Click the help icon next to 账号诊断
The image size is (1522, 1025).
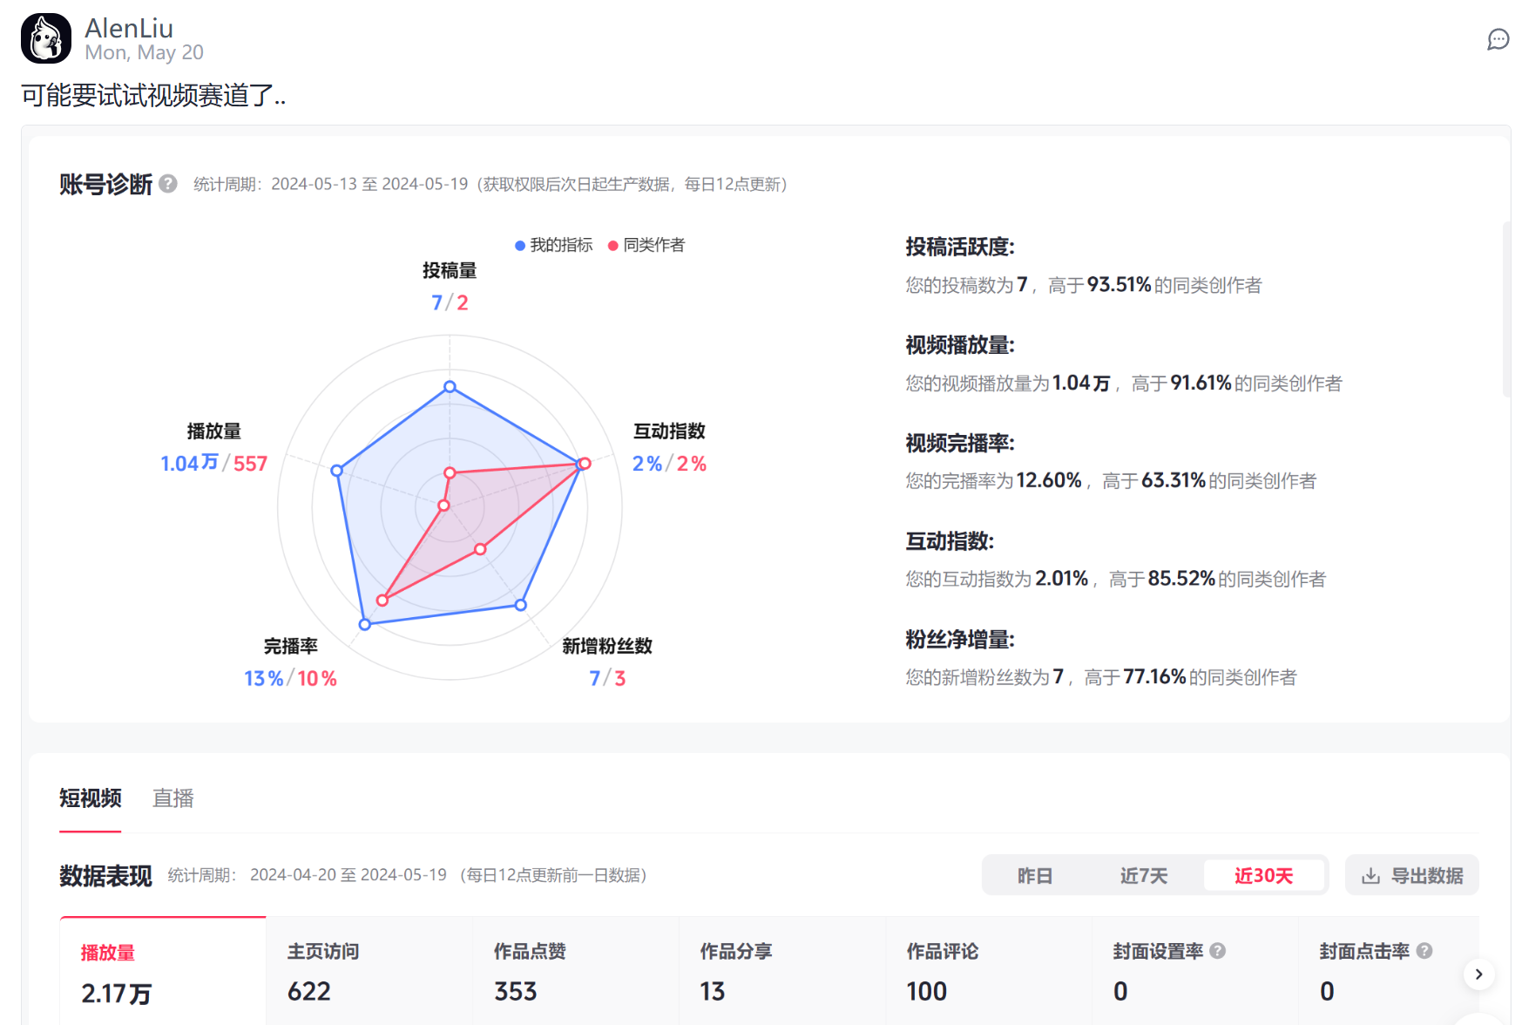168,184
